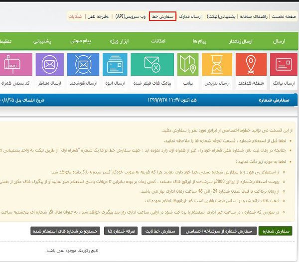Click the ارسال هوشمند label
This screenshot has height=262, width=299.
click(83, 83)
